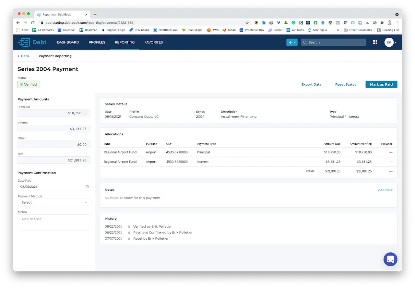Open Rollbar bookmark

click(275, 30)
